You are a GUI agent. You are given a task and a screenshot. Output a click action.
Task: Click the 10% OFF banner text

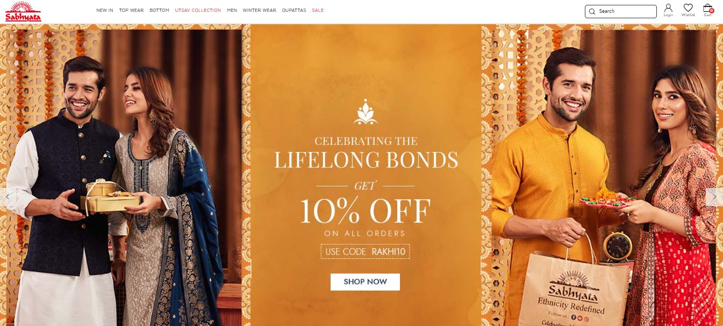pyautogui.click(x=366, y=211)
